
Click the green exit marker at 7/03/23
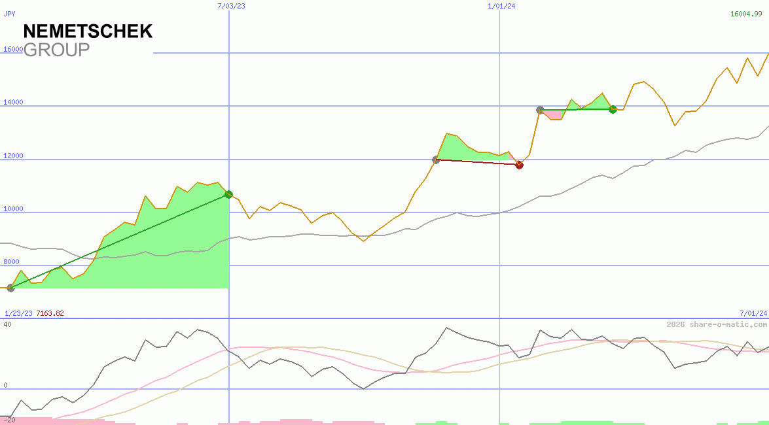pyautogui.click(x=228, y=194)
